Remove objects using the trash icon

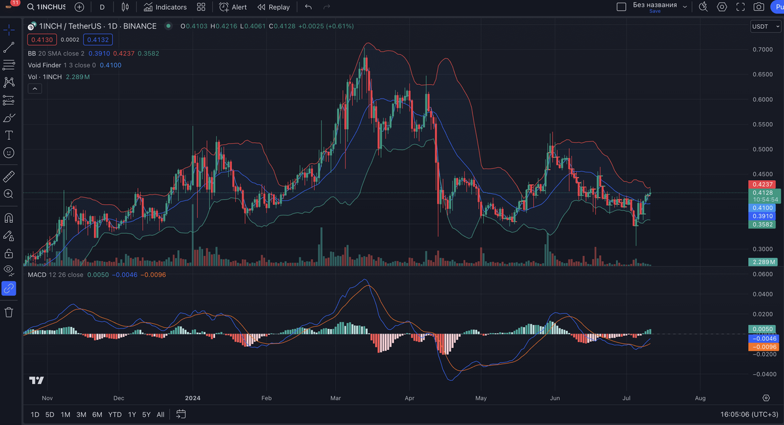[9, 312]
